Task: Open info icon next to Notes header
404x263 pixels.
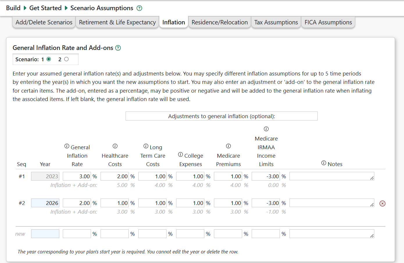Action: point(324,163)
